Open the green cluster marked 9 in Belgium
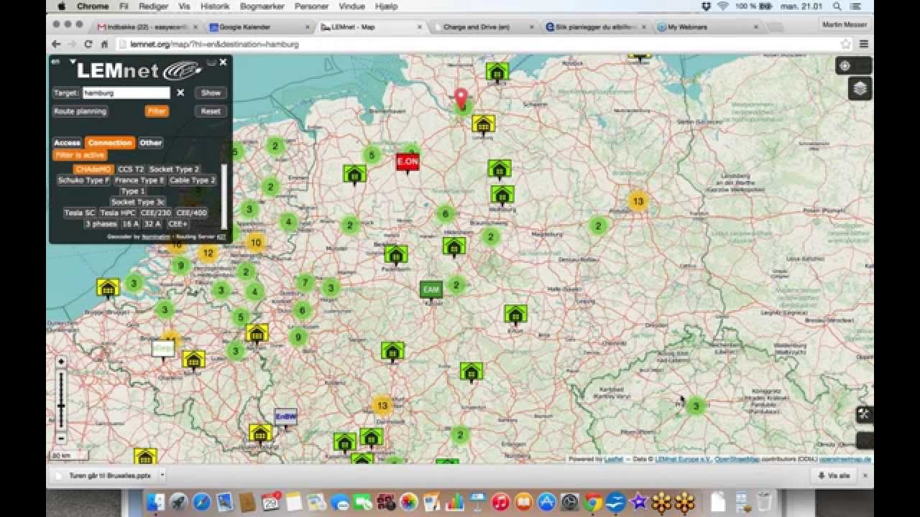 coord(180,266)
